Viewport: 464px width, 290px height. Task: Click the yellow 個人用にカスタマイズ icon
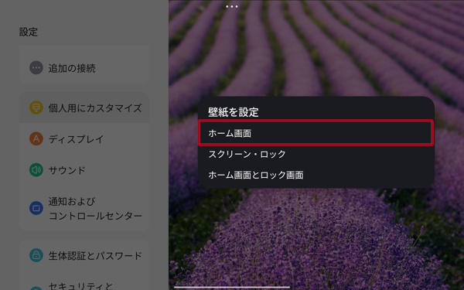coord(36,107)
